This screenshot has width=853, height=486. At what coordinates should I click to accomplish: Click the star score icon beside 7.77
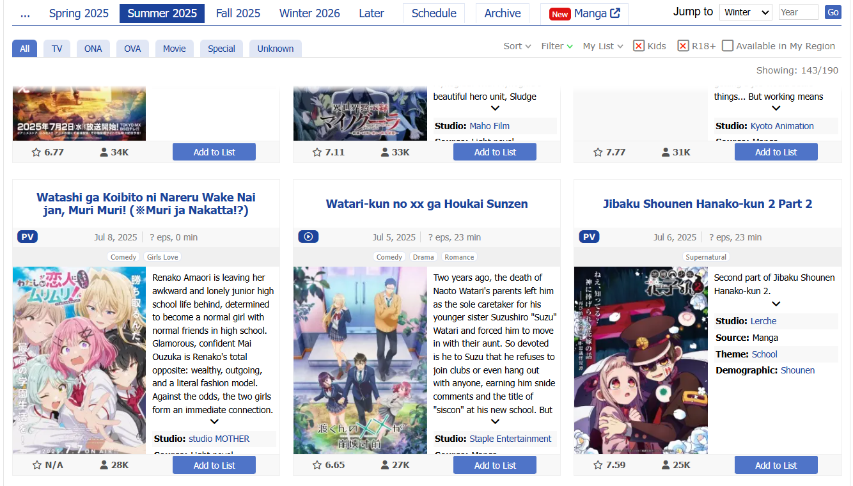pyautogui.click(x=598, y=152)
